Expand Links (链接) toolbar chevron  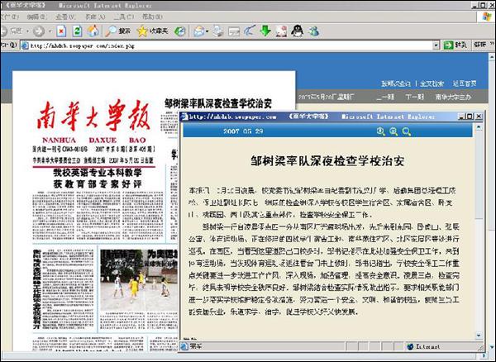tap(493, 43)
